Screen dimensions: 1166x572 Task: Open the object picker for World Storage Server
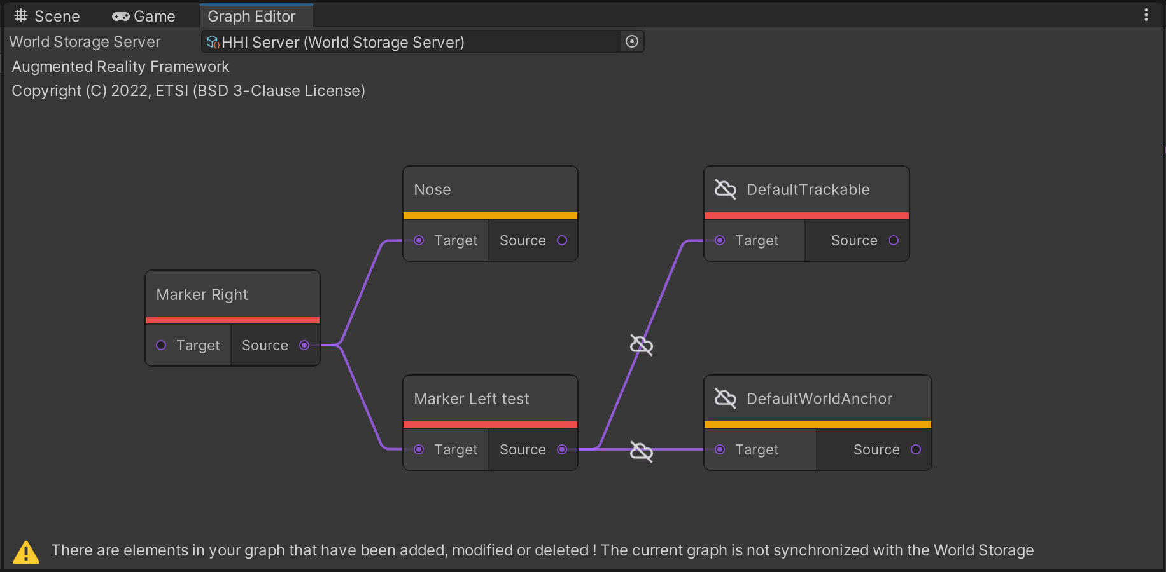click(x=631, y=42)
